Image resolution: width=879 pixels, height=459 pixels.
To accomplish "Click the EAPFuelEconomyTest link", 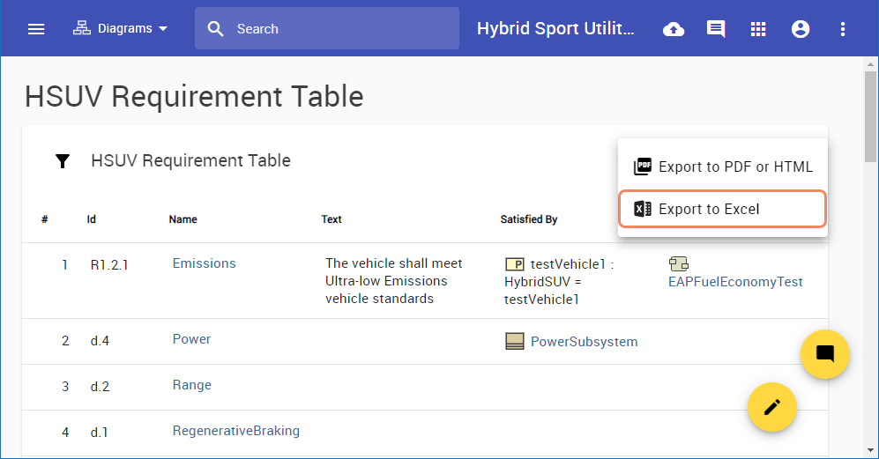I will click(735, 282).
